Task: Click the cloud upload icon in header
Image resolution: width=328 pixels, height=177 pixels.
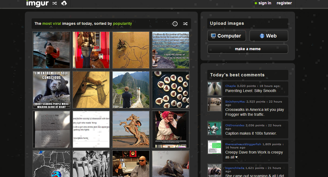Action: 64,4
